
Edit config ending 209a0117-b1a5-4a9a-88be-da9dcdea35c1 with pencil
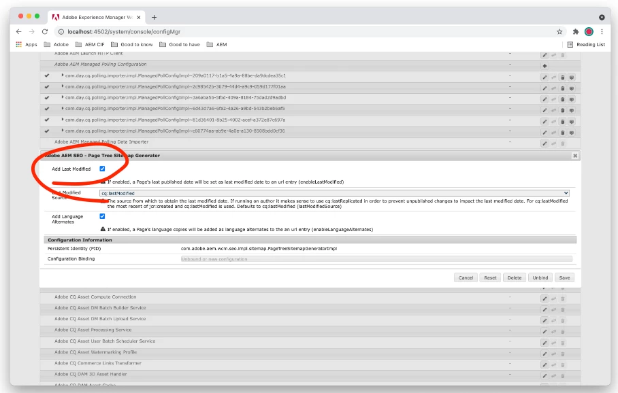tap(544, 78)
